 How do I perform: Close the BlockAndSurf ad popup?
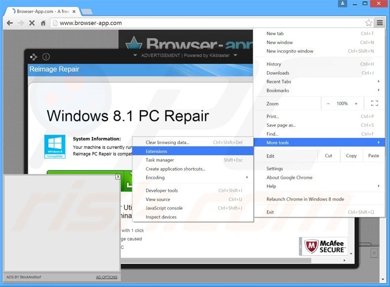(118, 177)
